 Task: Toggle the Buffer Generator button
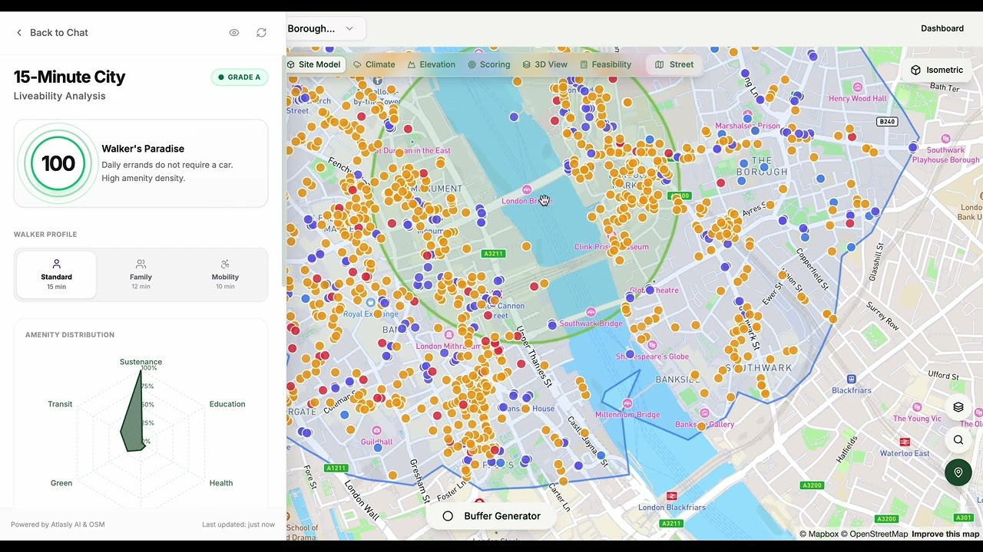[491, 516]
